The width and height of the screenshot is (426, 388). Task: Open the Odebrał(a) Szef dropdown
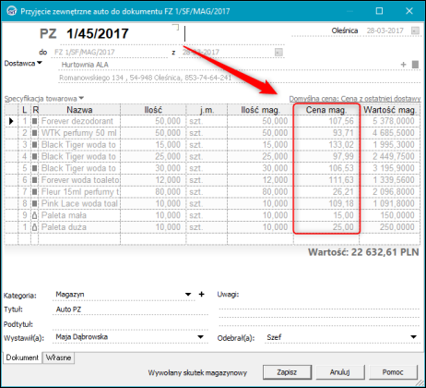click(x=414, y=337)
